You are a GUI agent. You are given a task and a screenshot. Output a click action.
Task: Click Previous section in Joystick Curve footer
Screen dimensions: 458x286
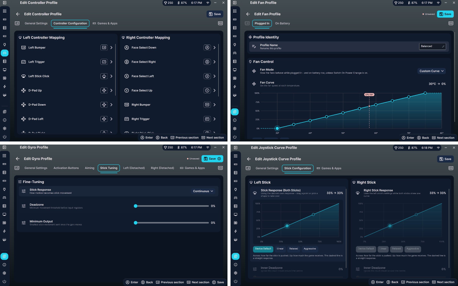(x=415, y=282)
